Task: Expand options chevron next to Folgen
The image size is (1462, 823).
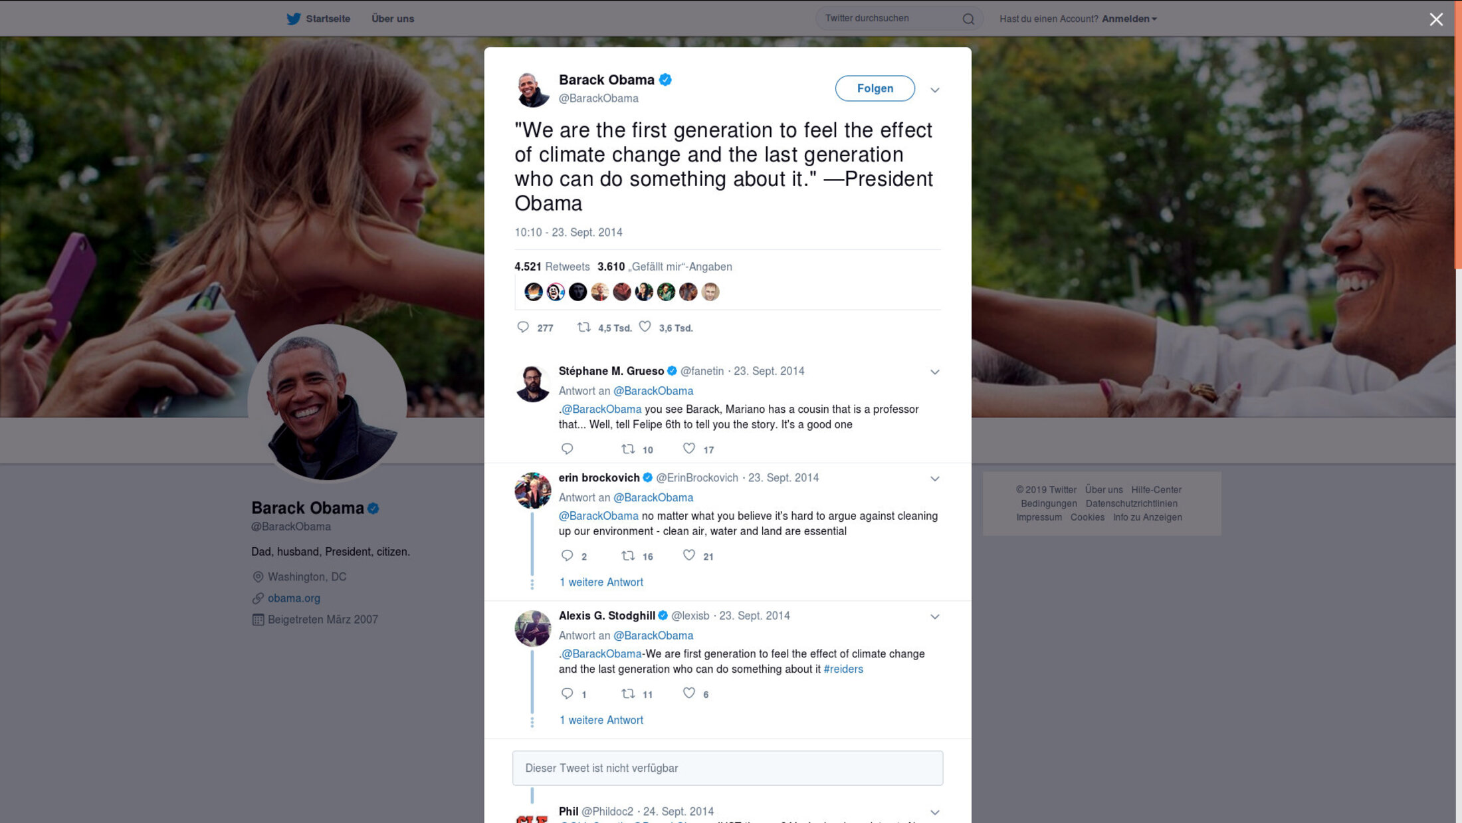Action: click(934, 90)
